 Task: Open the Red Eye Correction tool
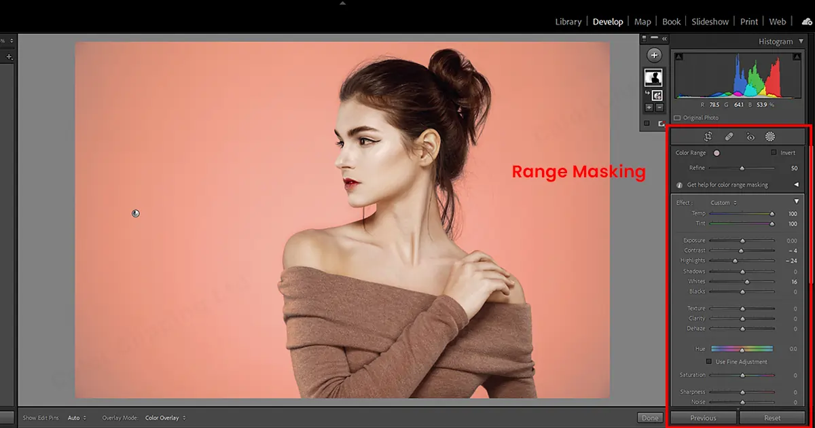(749, 136)
